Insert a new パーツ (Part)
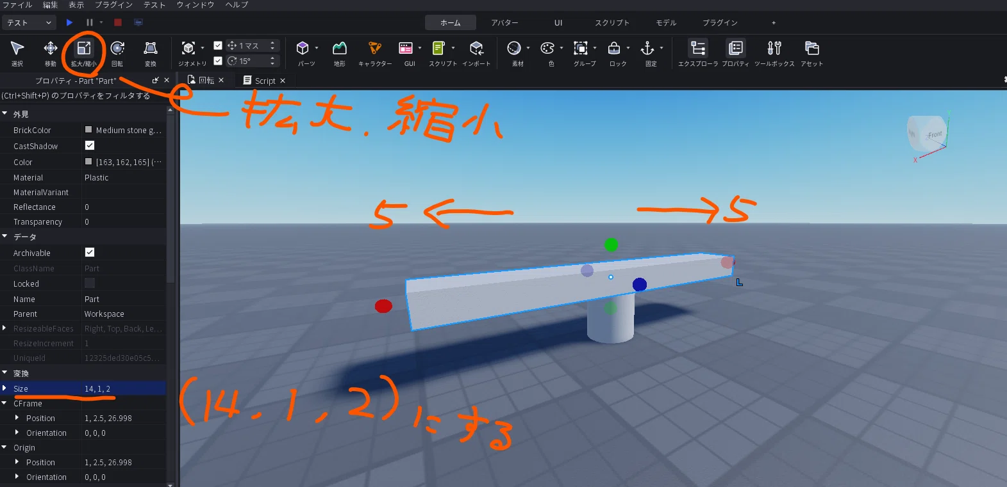 (303, 53)
